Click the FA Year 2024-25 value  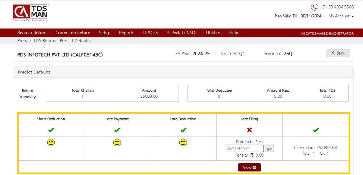pyautogui.click(x=201, y=54)
